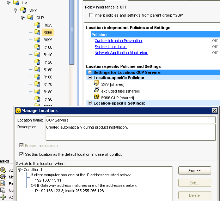Select the 'OR If Gateway address matches' condition line
Screen dimensions: 220x201
(x=84, y=185)
